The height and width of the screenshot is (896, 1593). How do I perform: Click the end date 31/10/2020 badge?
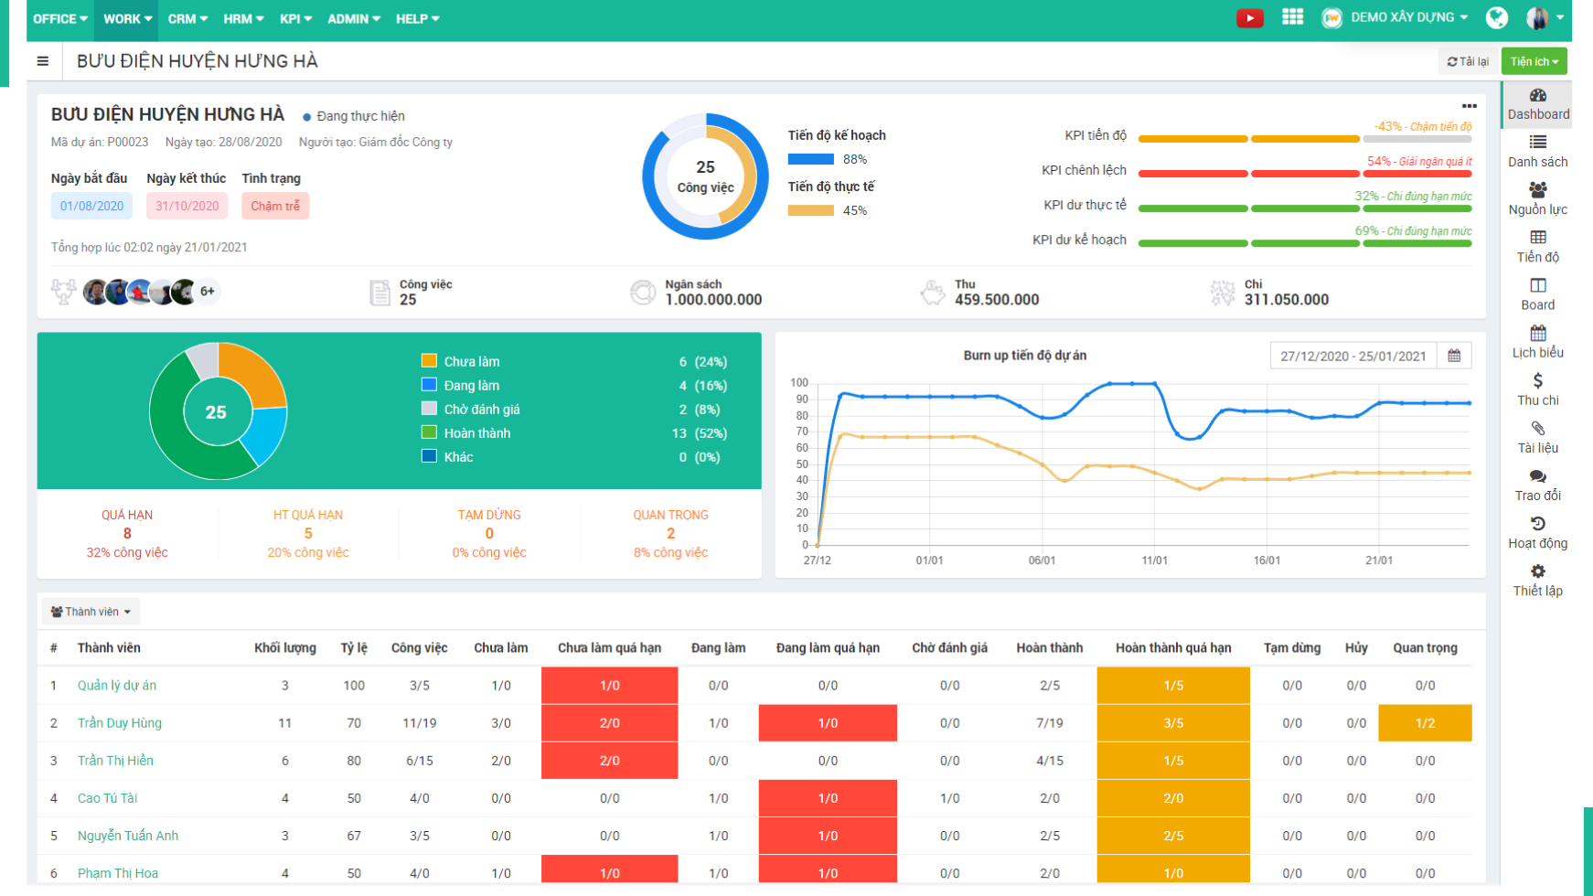[x=187, y=206]
